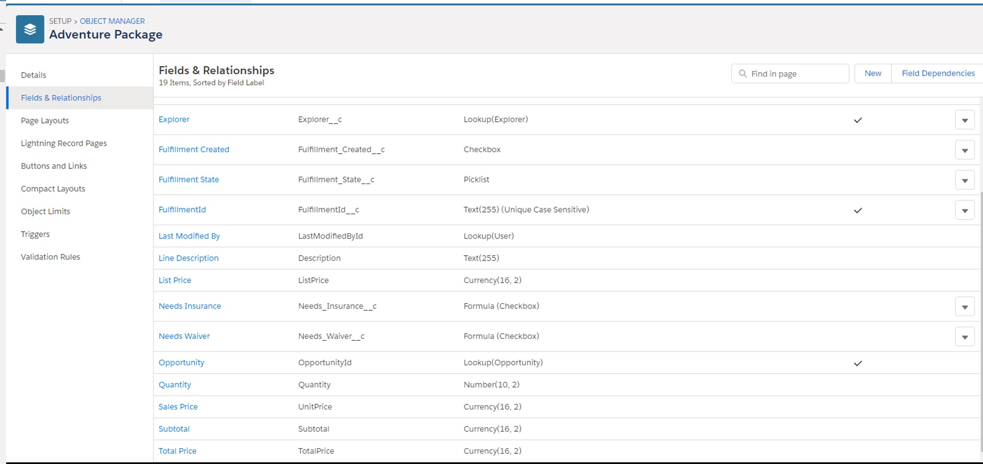Show FulfillmentId row action menu
The width and height of the screenshot is (983, 464).
pyautogui.click(x=964, y=211)
